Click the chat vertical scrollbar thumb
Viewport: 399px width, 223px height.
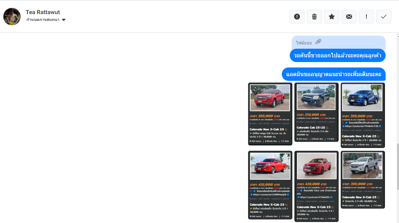coord(398,167)
